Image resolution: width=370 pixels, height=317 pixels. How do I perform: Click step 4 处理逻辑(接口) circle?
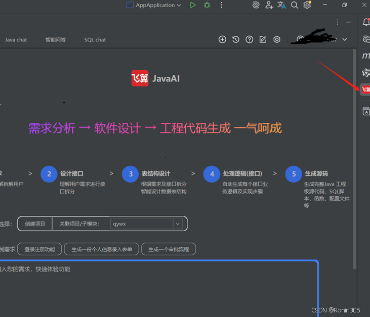212,174
